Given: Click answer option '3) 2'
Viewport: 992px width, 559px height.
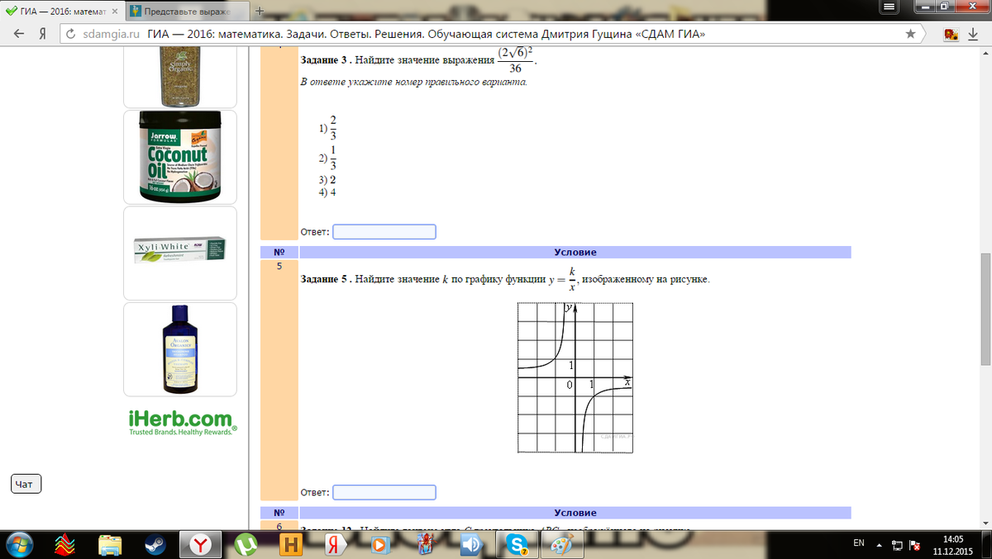Looking at the screenshot, I should 327,179.
